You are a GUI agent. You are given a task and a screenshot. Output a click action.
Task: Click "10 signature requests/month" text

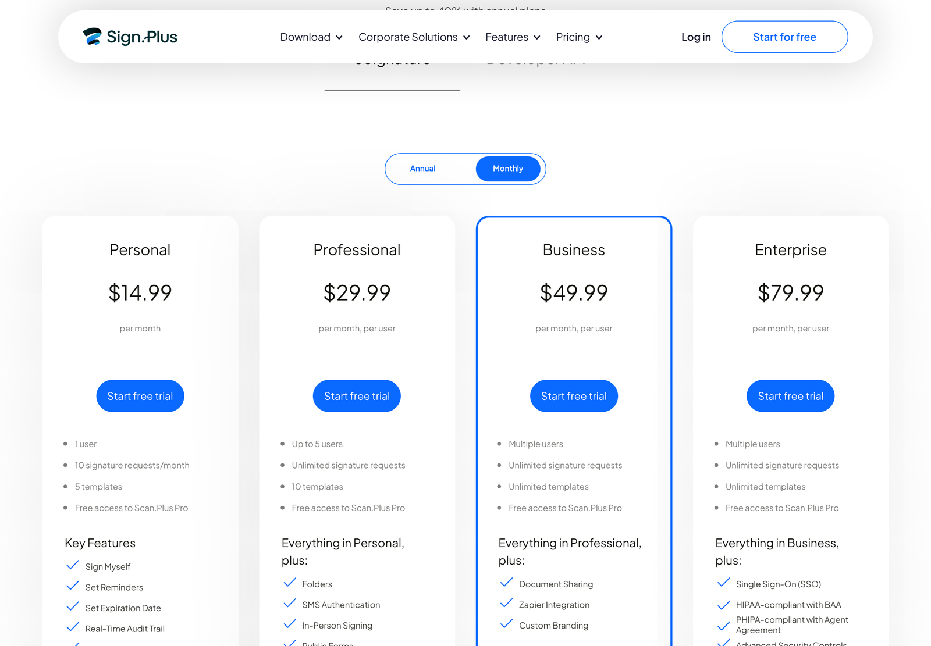pyautogui.click(x=132, y=465)
